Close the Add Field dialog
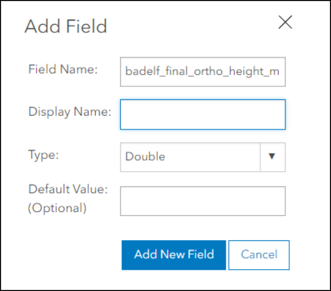Viewport: 331px width, 291px height. pos(285,22)
